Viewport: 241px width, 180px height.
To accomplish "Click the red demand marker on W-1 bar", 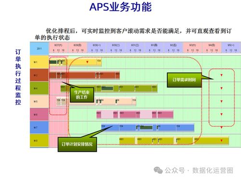I will (87, 62).
